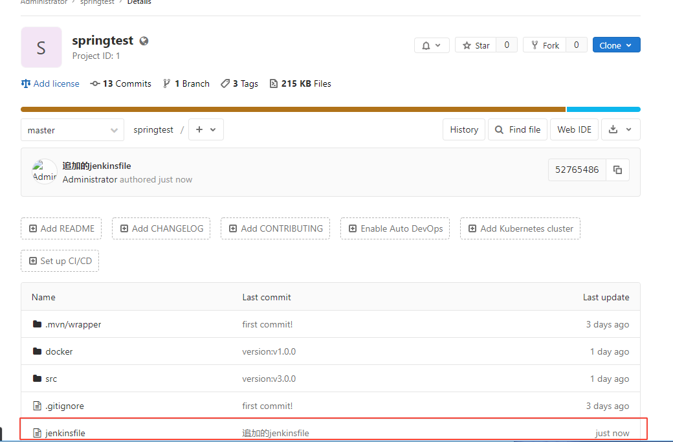The height and width of the screenshot is (442, 673).
Task: Click the fork count showing 0
Action: 577,45
